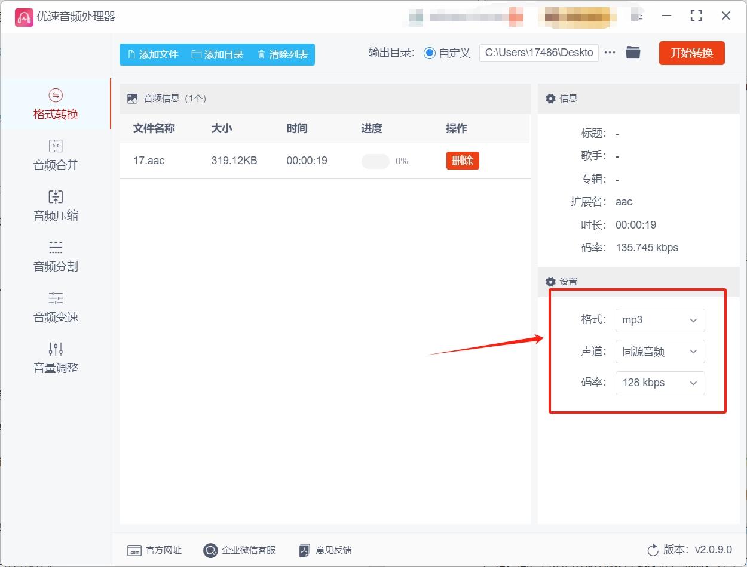Click the progress bar of 17.aac
Viewport: 747px width, 567px height.
coord(375,161)
